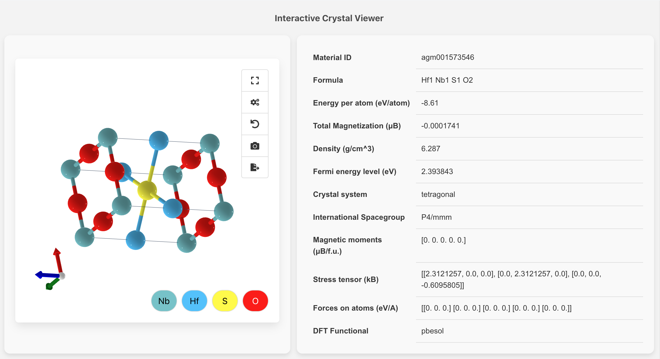Image resolution: width=660 pixels, height=359 pixels.
Task: Take a screenshot with the camera icon
Action: 255,146
